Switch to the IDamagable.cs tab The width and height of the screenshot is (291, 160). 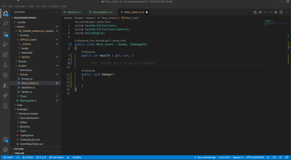(102, 12)
